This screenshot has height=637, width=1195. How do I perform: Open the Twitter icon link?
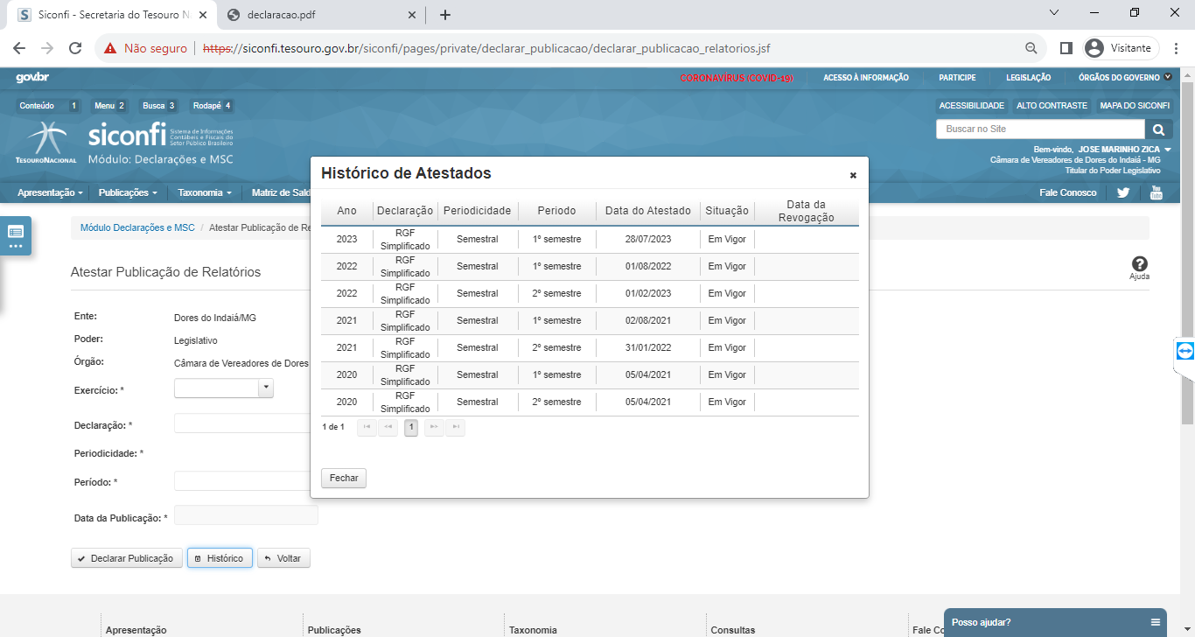click(1124, 192)
